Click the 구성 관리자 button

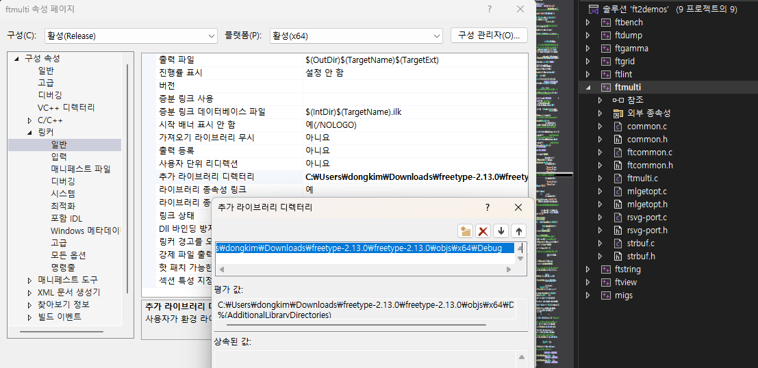click(488, 36)
